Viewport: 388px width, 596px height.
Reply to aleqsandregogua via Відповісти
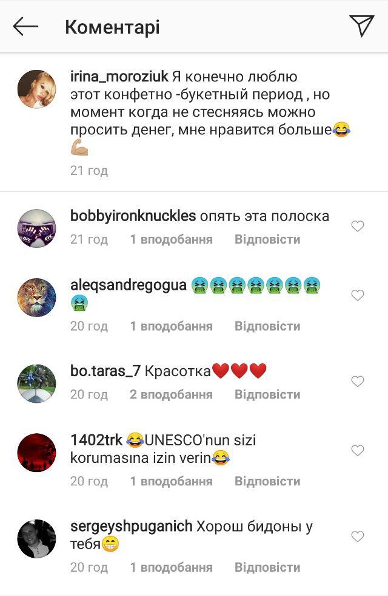click(x=267, y=326)
